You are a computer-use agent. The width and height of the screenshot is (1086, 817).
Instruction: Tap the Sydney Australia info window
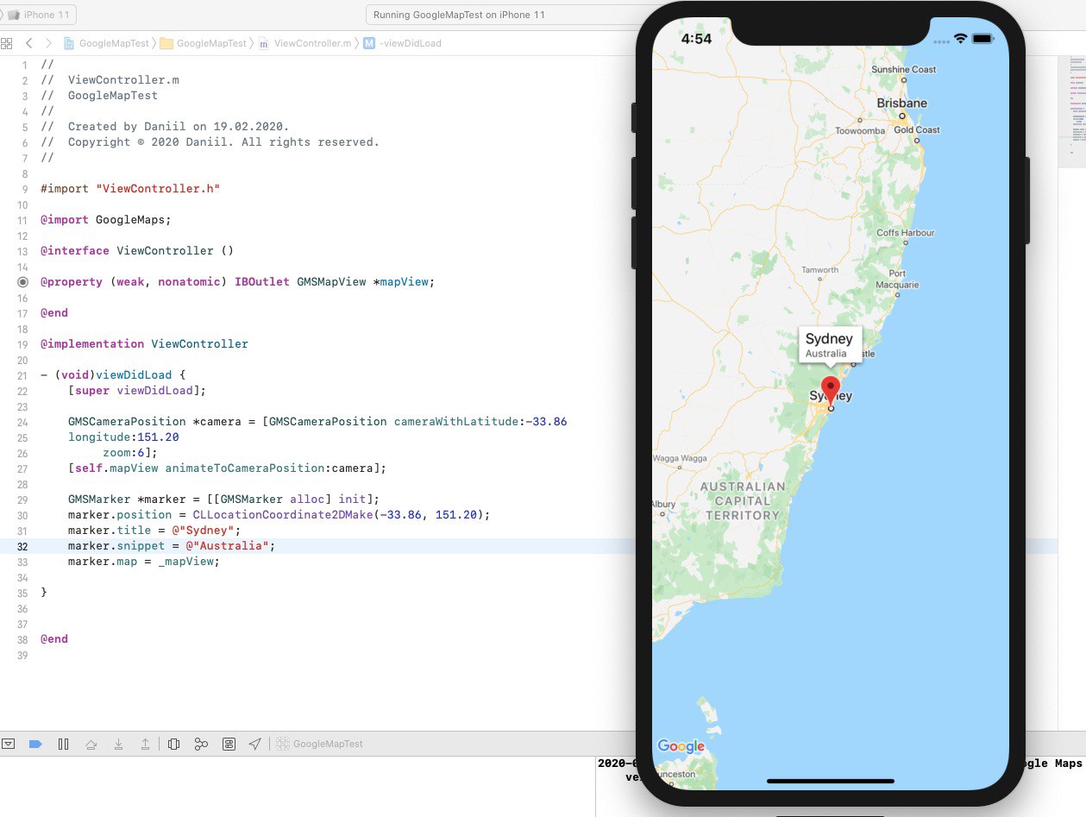coord(830,344)
